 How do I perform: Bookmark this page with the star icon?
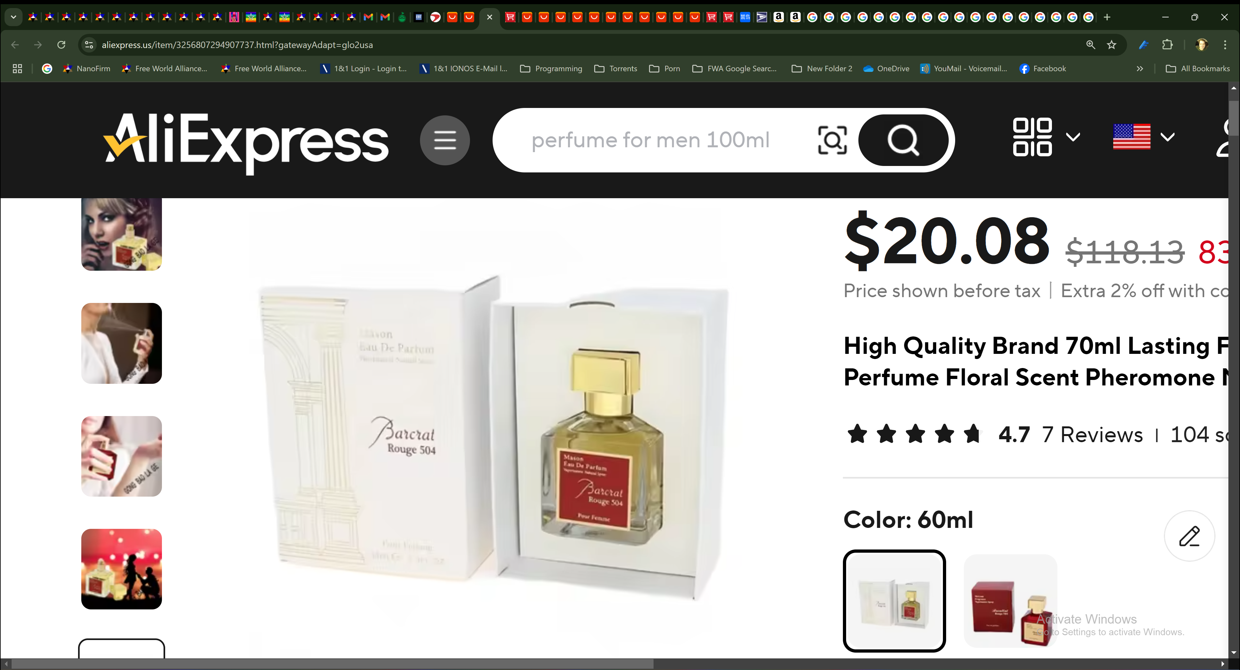pyautogui.click(x=1112, y=45)
